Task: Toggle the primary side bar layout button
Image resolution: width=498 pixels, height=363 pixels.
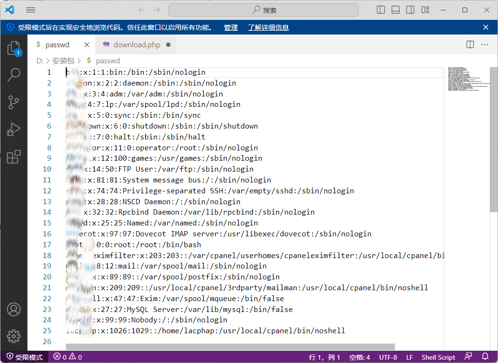Action: coord(381,10)
